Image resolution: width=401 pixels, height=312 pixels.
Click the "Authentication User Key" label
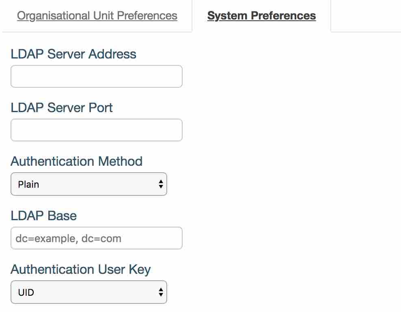(80, 269)
